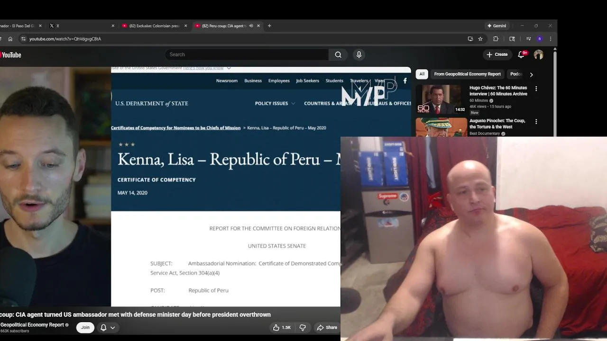Start voice search with the microphone icon
This screenshot has width=607, height=341.
[359, 54]
